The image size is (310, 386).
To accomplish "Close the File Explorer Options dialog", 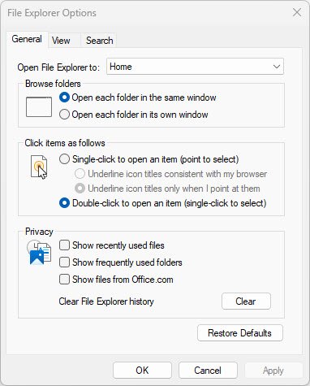I will (297, 12).
